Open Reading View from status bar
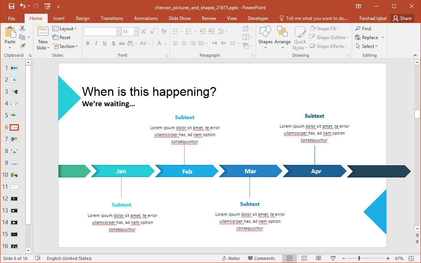This screenshot has height=263, width=421. click(x=318, y=258)
